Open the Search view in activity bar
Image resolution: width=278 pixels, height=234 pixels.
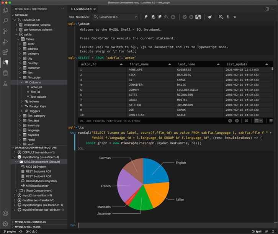pos(5,21)
